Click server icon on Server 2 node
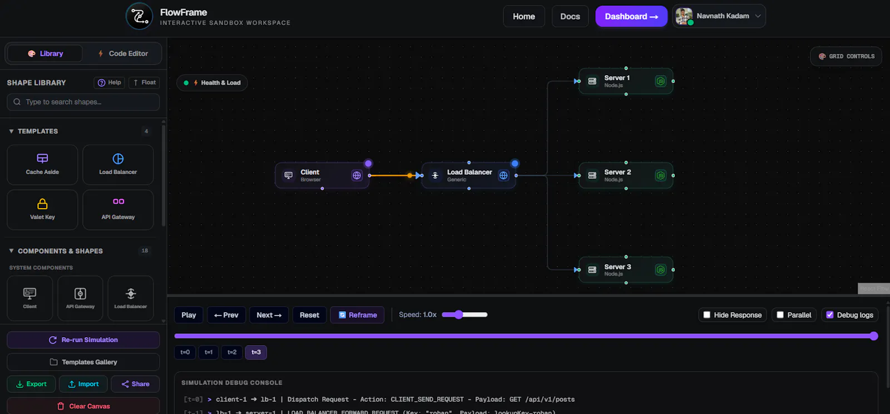Image resolution: width=890 pixels, height=414 pixels. click(592, 175)
